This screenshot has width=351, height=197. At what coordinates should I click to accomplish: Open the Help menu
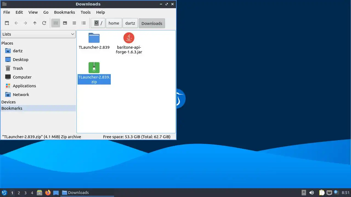click(101, 12)
